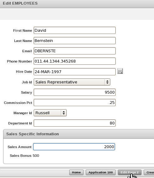This screenshot has width=154, height=178.
Task: Click the Job Id dropdown arrow
Action: coord(107,82)
